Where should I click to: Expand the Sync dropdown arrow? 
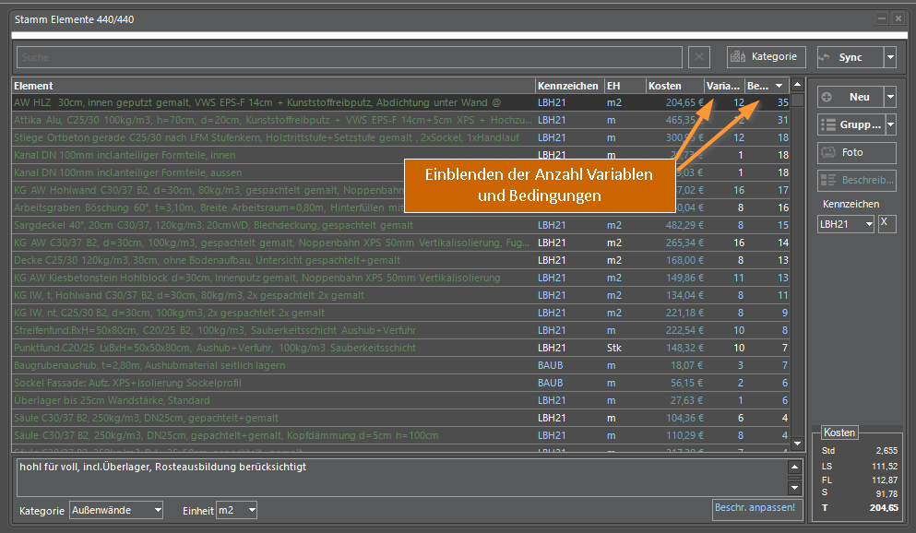point(890,57)
